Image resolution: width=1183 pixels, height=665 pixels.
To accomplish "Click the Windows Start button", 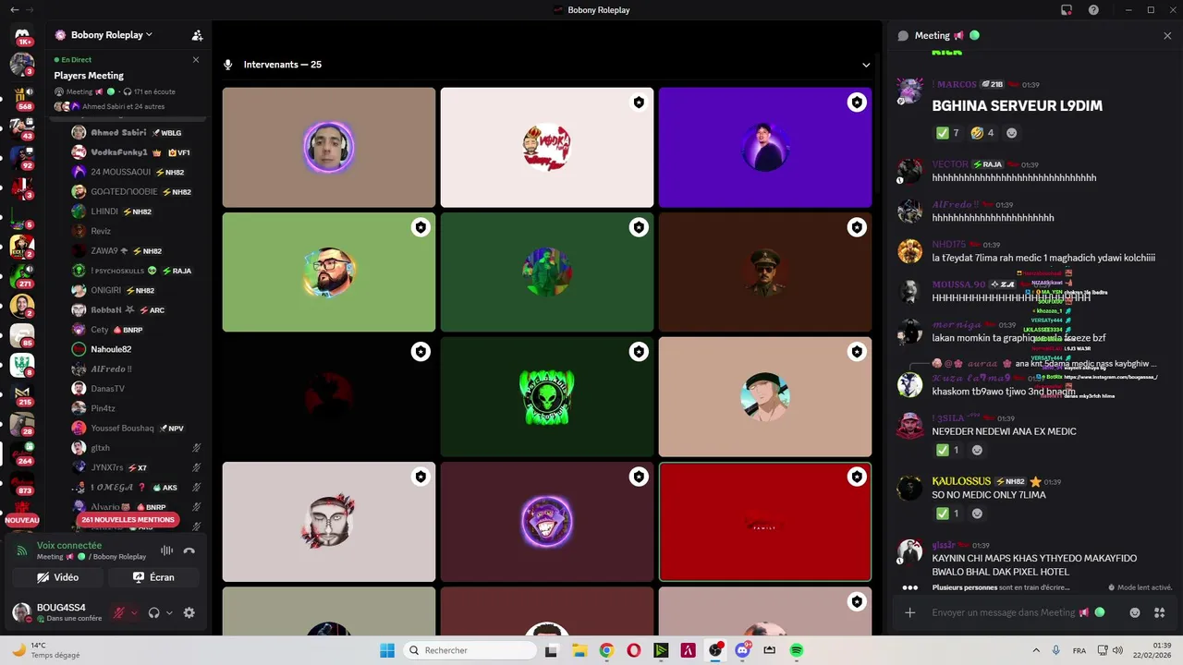I will [x=387, y=650].
